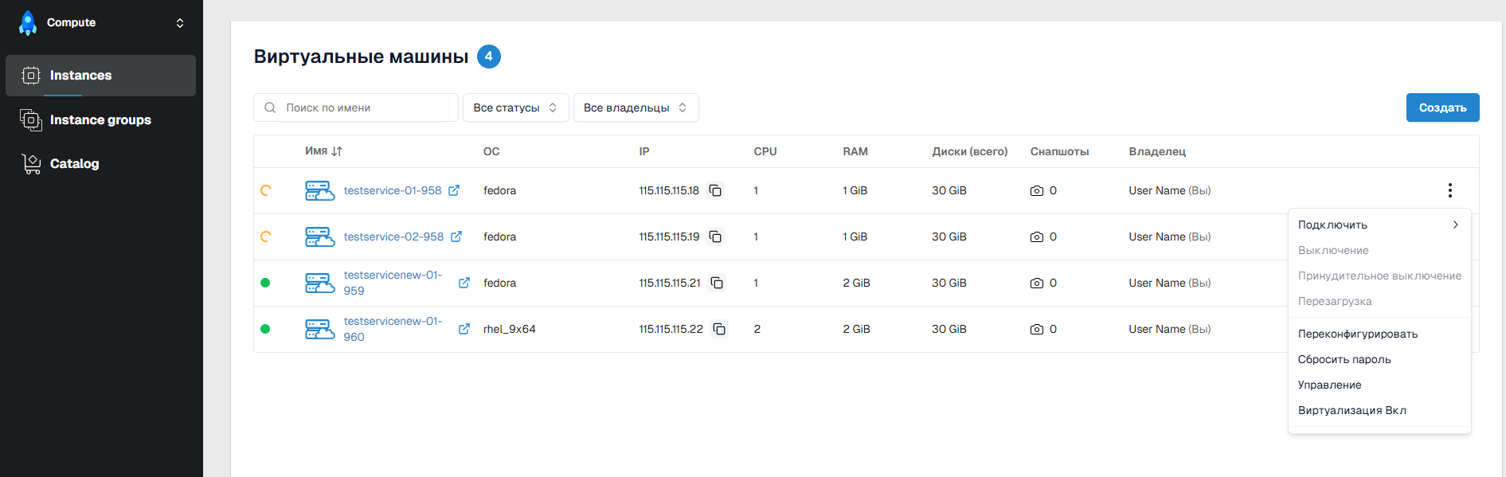
Task: Open the testservice-02-958 instance link
Action: point(393,237)
